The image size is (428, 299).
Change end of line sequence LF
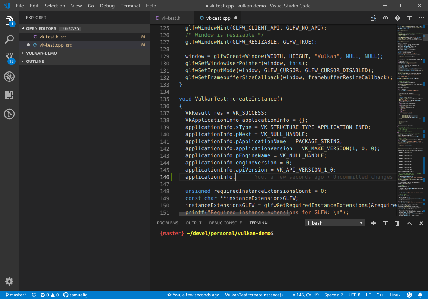(368, 295)
